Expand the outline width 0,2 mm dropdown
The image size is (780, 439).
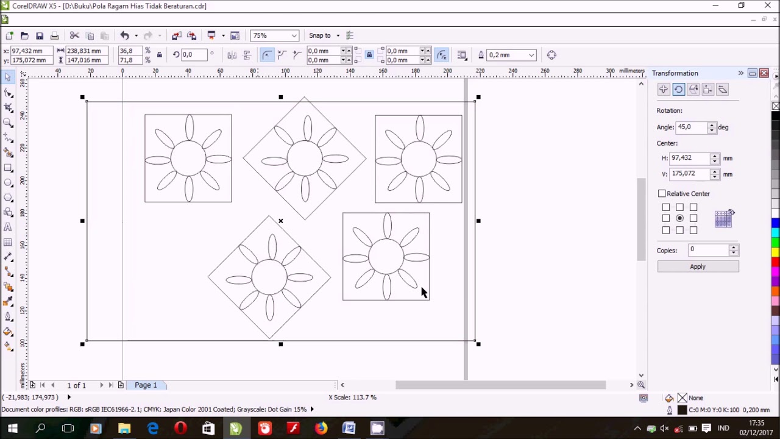(x=531, y=55)
